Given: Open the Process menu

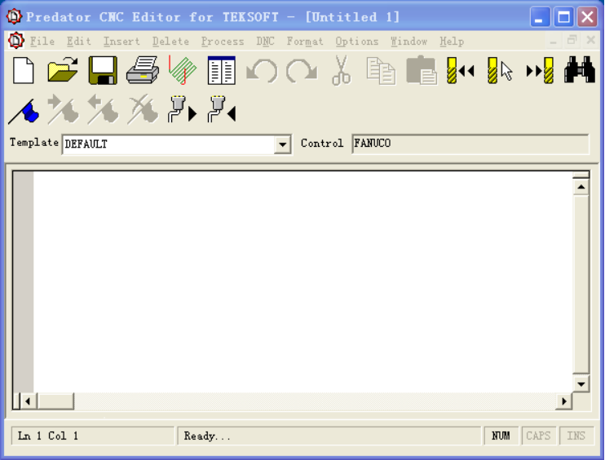Looking at the screenshot, I should [x=222, y=41].
